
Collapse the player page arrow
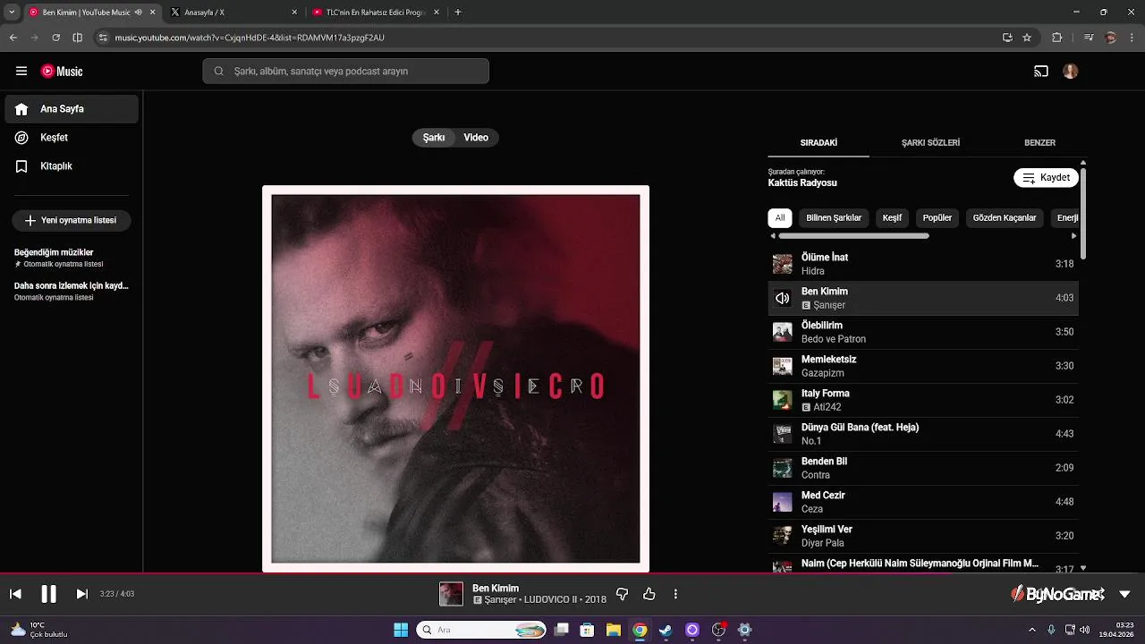(1124, 594)
